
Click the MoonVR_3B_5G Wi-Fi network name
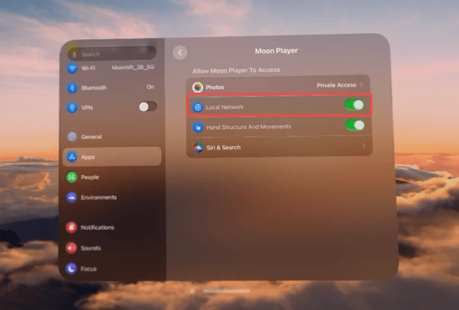(x=133, y=67)
